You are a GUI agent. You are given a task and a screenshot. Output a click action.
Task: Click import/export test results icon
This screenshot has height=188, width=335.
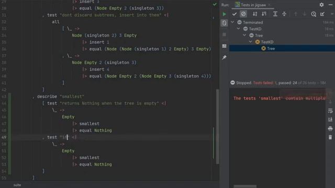(322, 14)
